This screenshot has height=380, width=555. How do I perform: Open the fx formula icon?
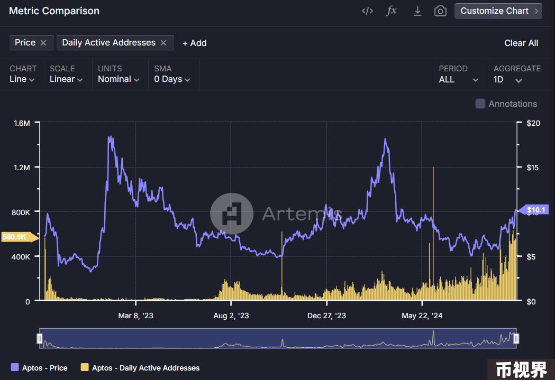[x=391, y=11]
